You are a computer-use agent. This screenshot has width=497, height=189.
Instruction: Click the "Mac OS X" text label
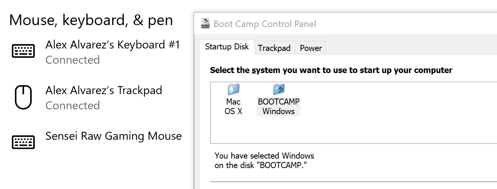tap(233, 106)
